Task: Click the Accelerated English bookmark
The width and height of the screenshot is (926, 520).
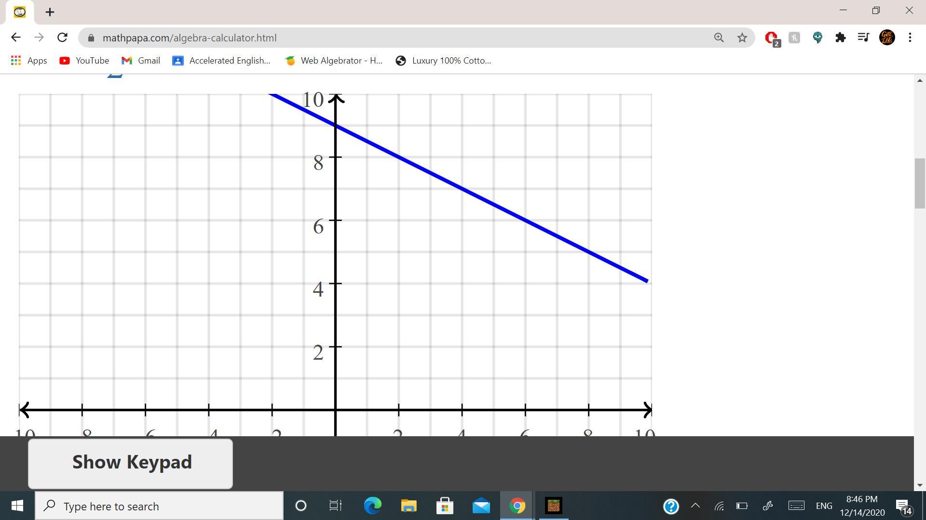Action: (221, 61)
